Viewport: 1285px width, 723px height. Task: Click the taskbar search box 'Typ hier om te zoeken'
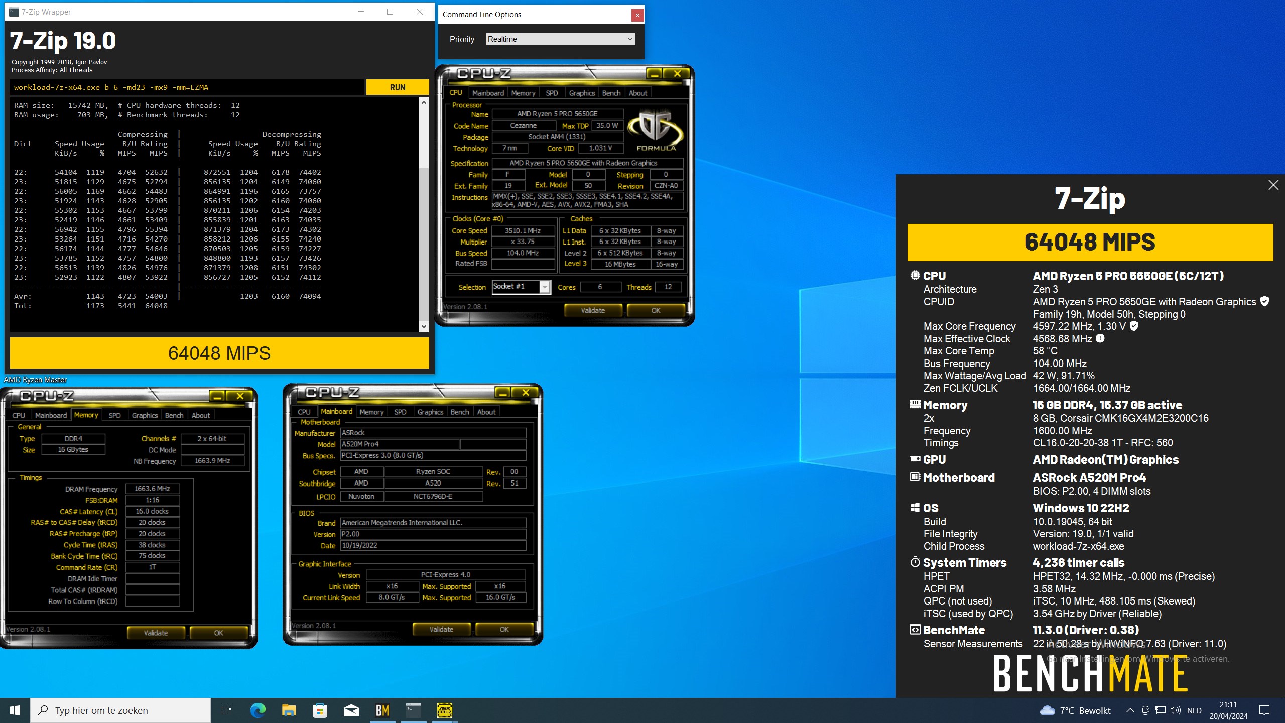tap(120, 710)
